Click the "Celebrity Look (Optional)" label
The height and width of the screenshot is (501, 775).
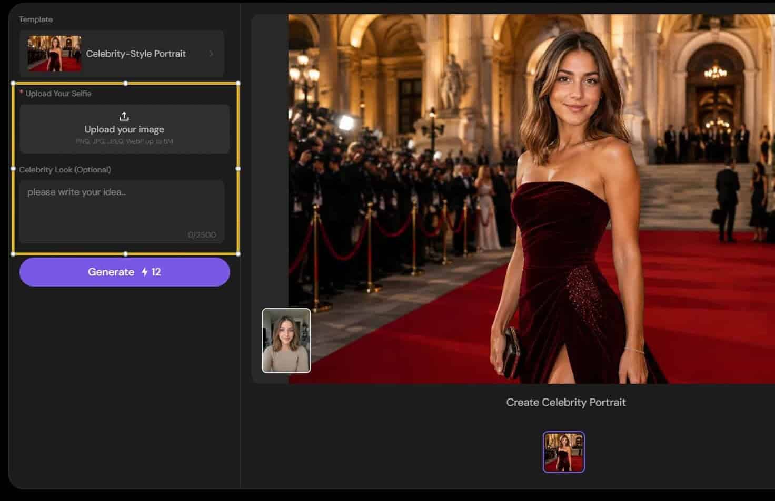coord(65,170)
